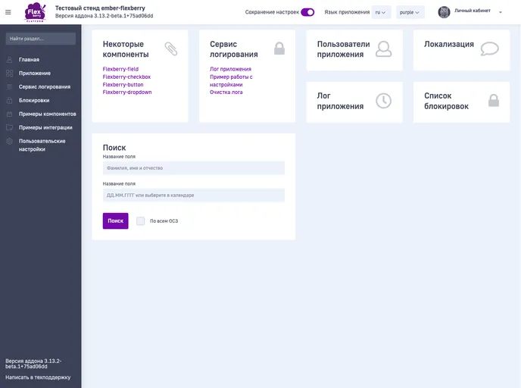The height and width of the screenshot is (388, 521).
Task: Open the Flexberry-button link
Action: [x=123, y=85]
